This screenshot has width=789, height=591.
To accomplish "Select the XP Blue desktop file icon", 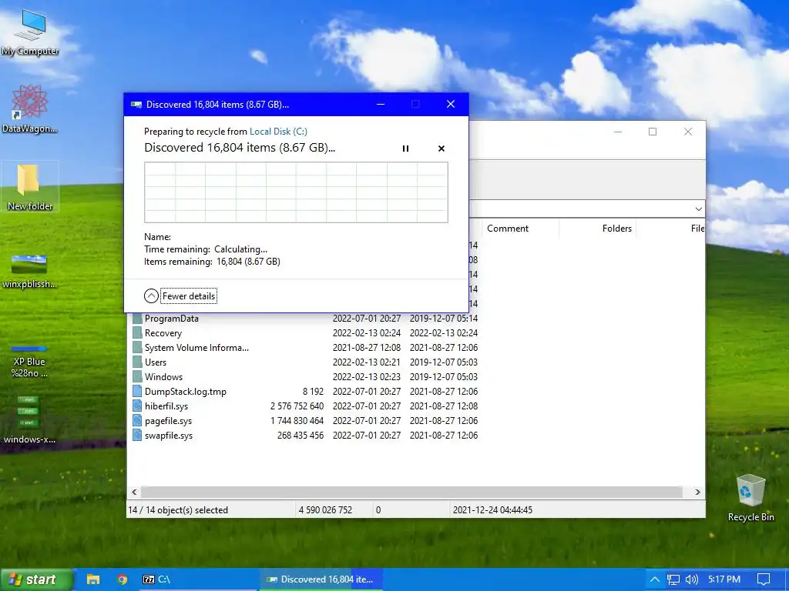I will coord(29,360).
